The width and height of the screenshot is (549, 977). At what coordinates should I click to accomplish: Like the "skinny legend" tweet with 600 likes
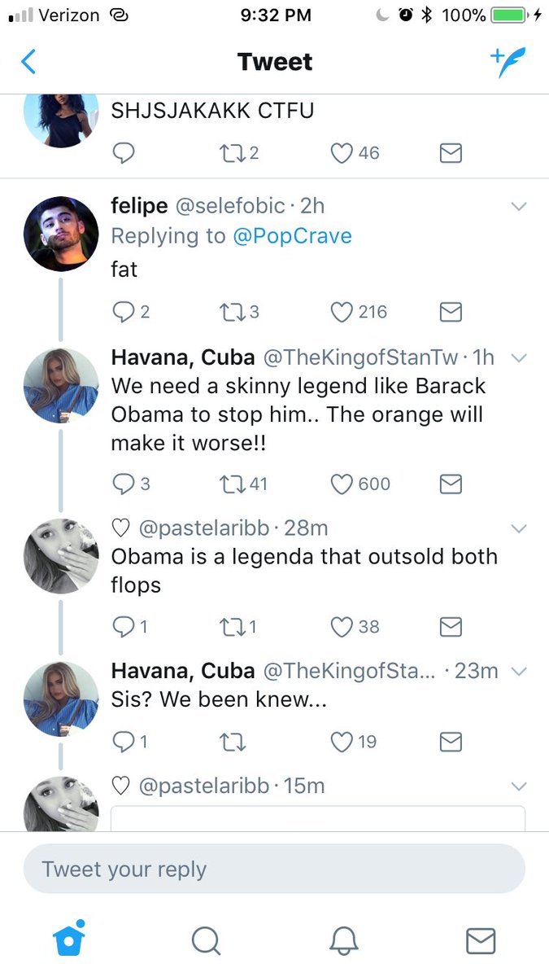pyautogui.click(x=343, y=484)
